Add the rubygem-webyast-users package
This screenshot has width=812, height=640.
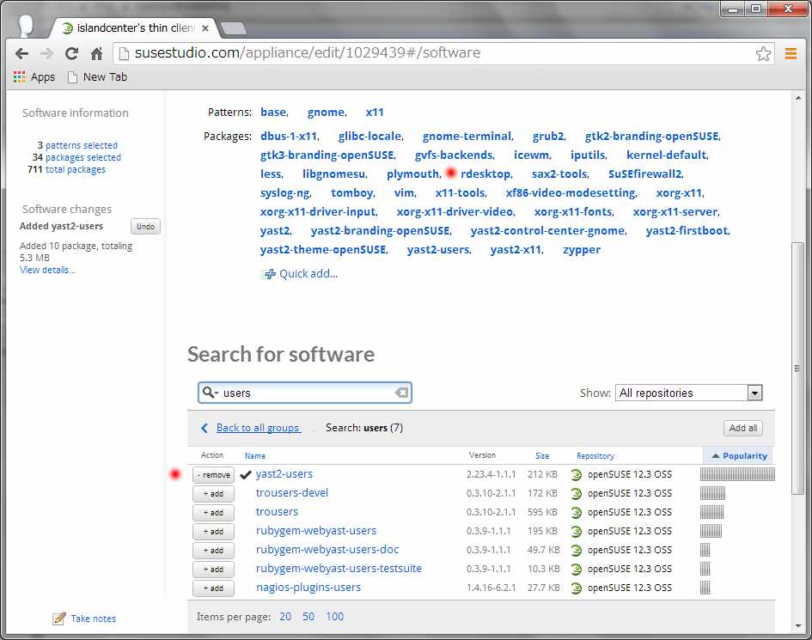[x=213, y=532]
